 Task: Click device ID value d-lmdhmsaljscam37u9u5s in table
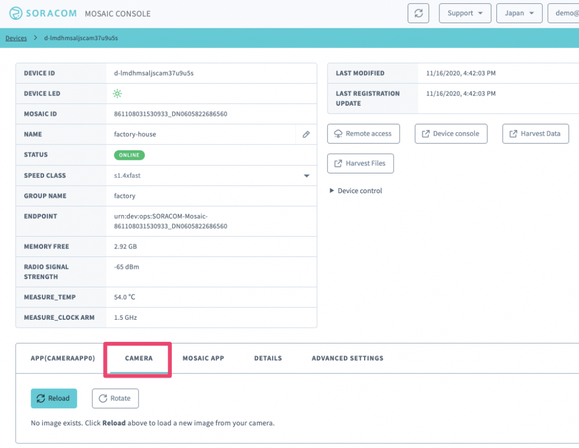click(x=154, y=73)
